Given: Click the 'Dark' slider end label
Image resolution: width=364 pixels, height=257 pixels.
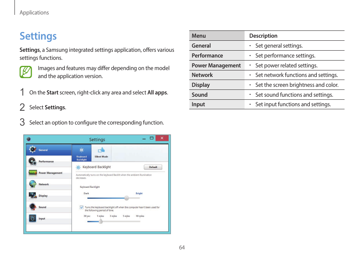Looking at the screenshot, I should tap(86, 193).
